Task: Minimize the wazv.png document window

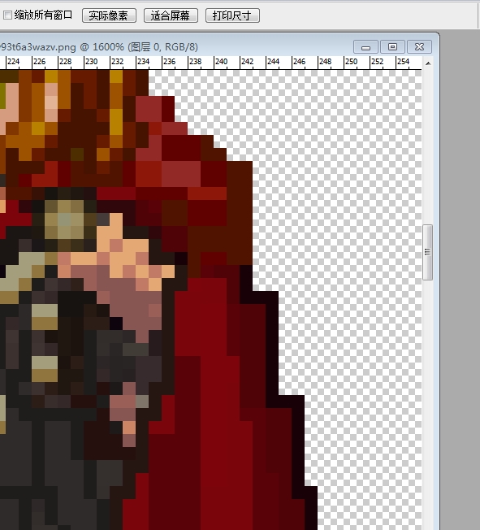Action: tap(365, 47)
